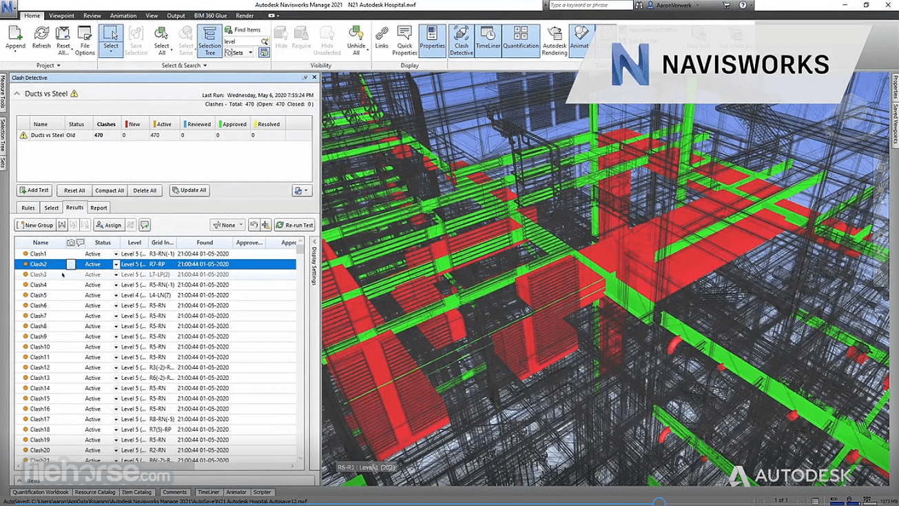
Task: Select the Clash7 row
Action: pos(156,316)
